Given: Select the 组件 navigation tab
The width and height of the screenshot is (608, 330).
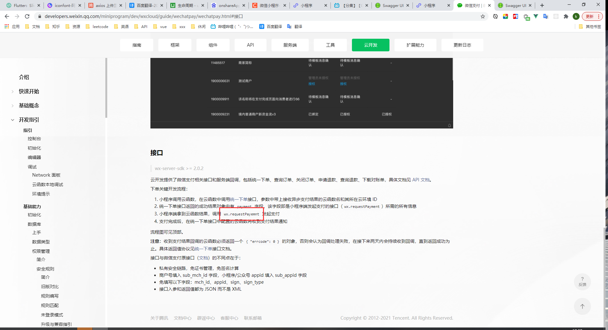Looking at the screenshot, I should (x=213, y=45).
